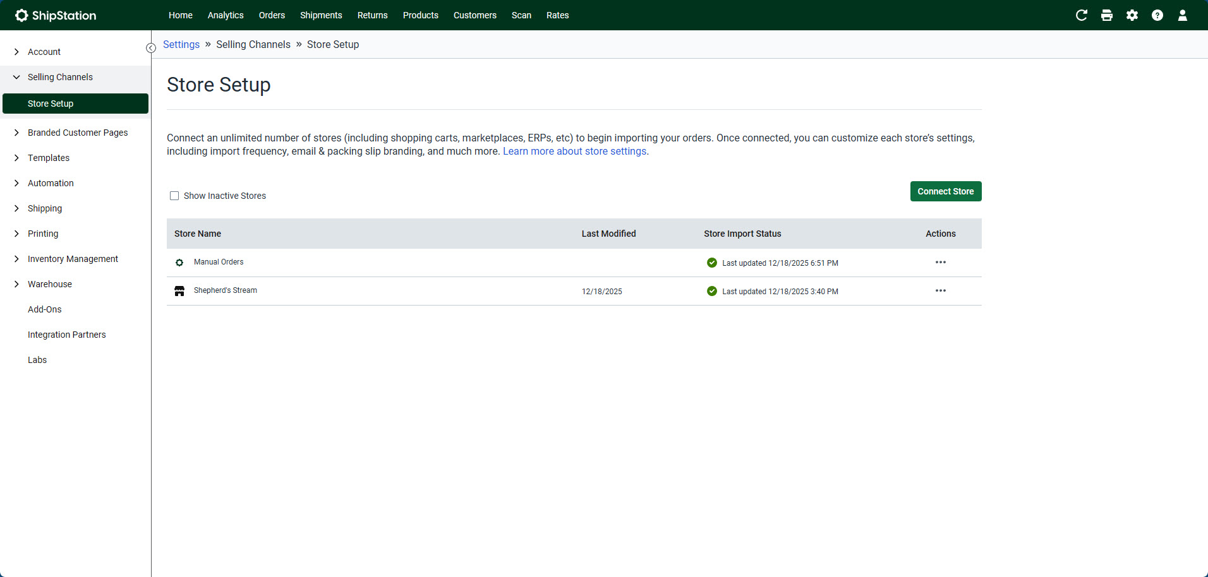Click the Settings breadcrumb link
The height and width of the screenshot is (577, 1208).
click(x=181, y=44)
